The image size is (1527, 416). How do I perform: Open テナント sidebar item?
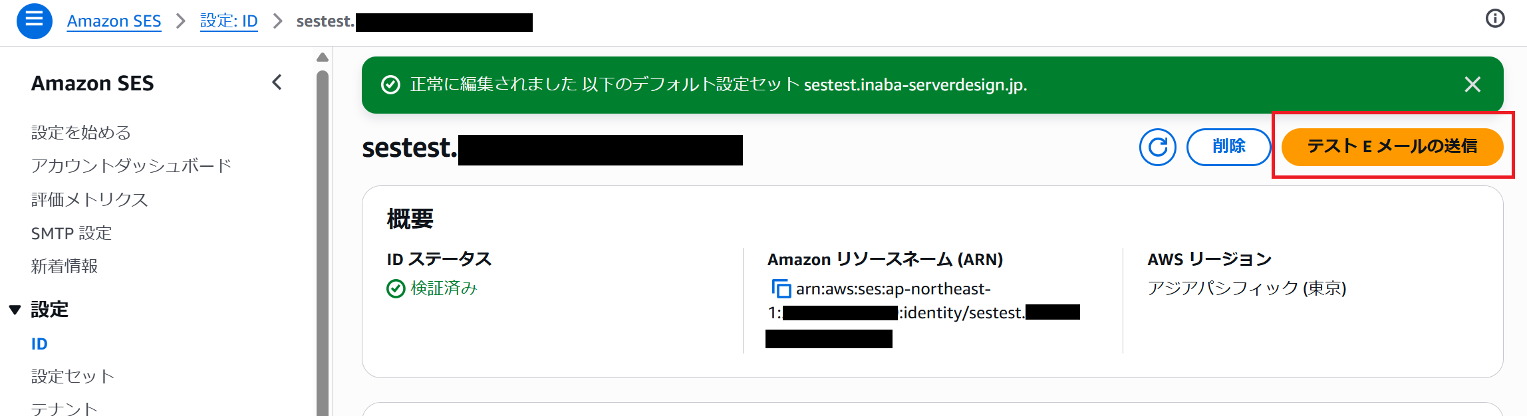click(x=65, y=408)
